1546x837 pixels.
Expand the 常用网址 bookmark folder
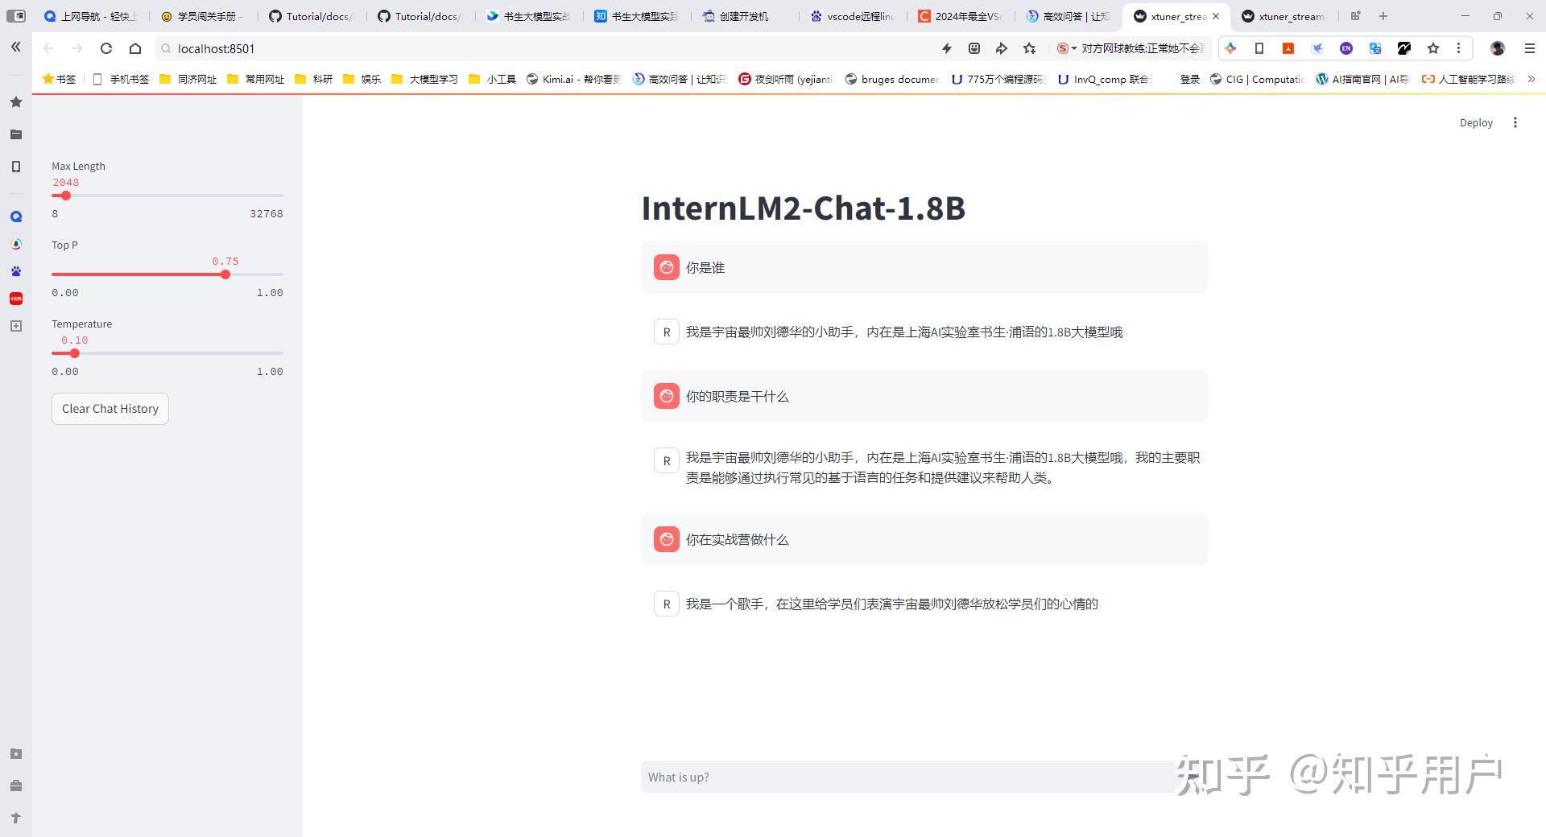click(256, 79)
